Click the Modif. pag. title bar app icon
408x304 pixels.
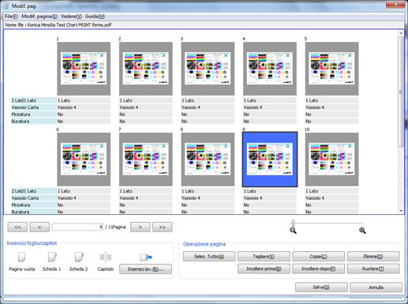(6, 6)
